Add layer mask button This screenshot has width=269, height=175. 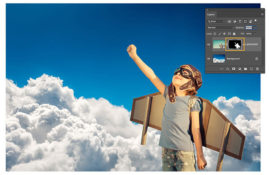tap(234, 69)
